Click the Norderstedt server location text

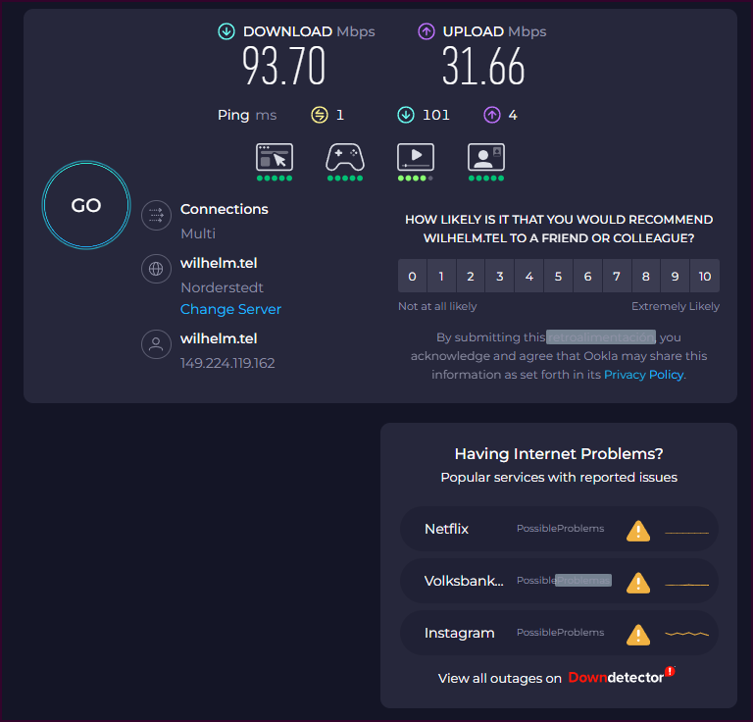coord(222,287)
